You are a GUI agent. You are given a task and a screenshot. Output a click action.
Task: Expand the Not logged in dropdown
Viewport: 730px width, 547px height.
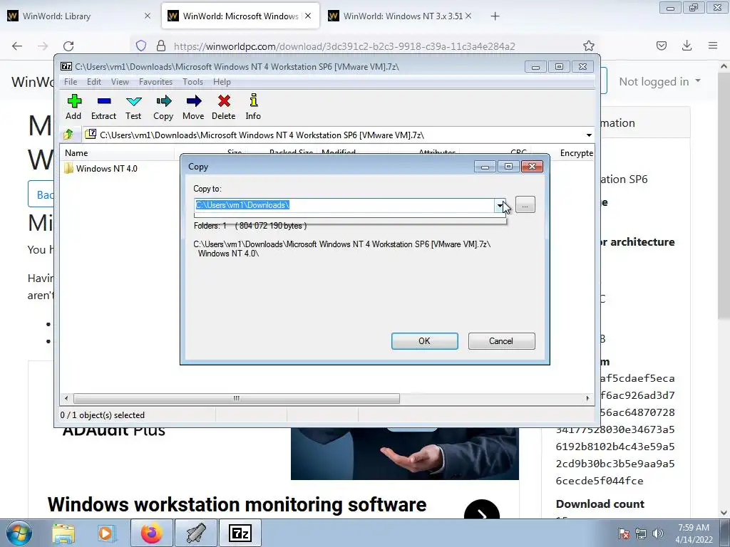tap(659, 81)
